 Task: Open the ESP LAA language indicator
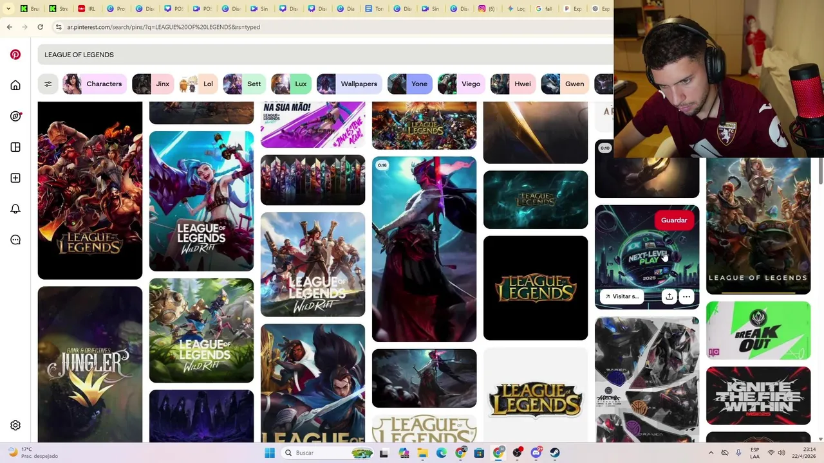[x=755, y=453]
